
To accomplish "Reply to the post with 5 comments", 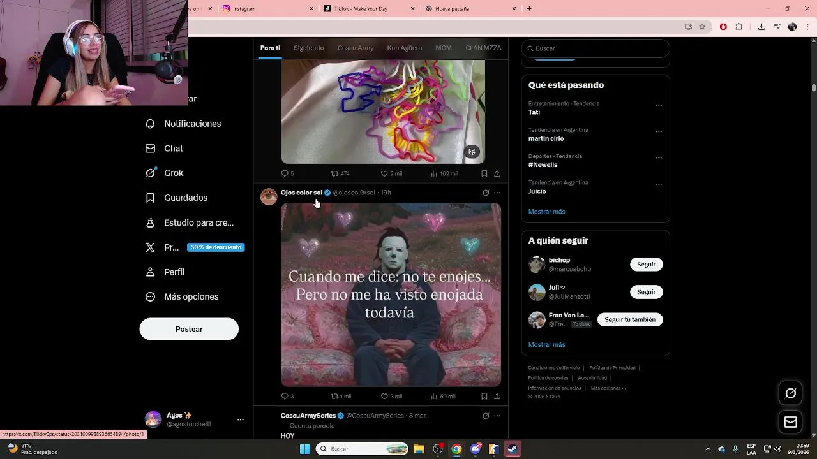I will click(x=285, y=173).
